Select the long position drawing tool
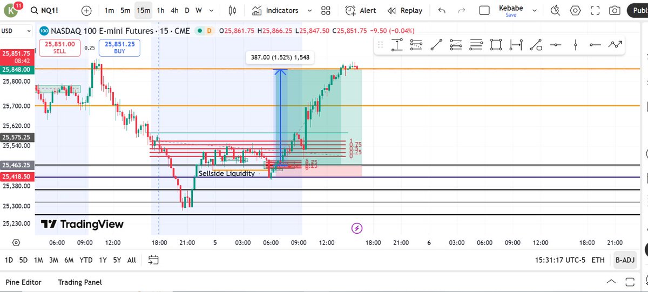 536,45
